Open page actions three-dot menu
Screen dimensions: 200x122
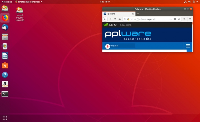pos(171,19)
